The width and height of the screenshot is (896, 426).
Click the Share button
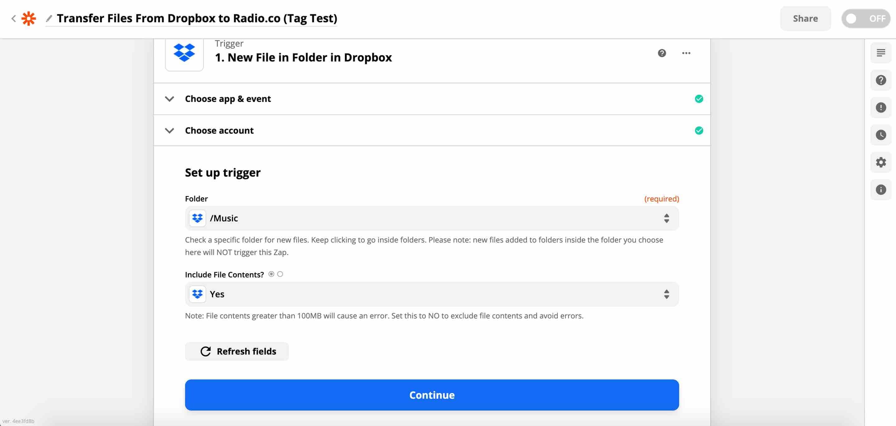(x=805, y=18)
